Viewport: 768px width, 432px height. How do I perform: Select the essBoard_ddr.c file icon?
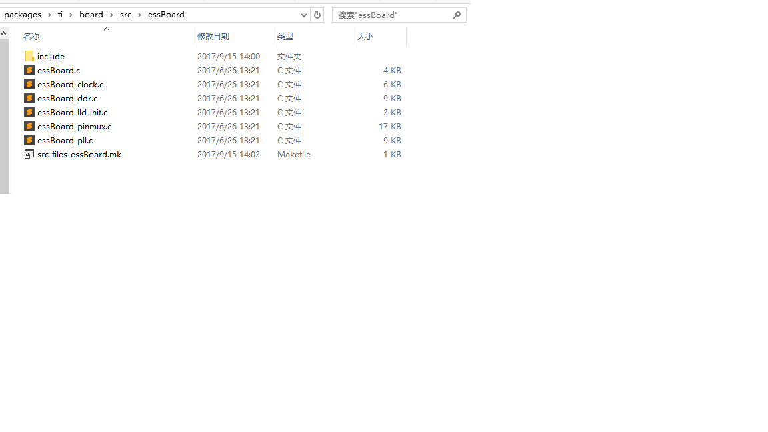pos(29,99)
